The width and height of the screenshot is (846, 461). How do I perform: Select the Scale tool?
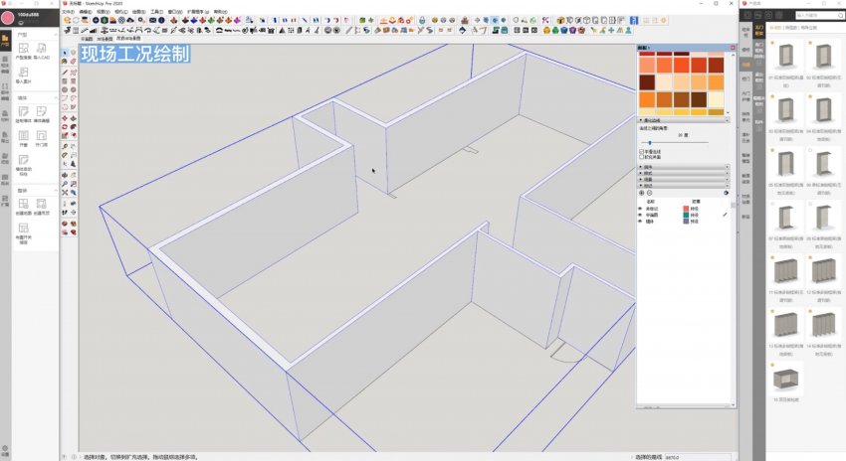point(65,135)
